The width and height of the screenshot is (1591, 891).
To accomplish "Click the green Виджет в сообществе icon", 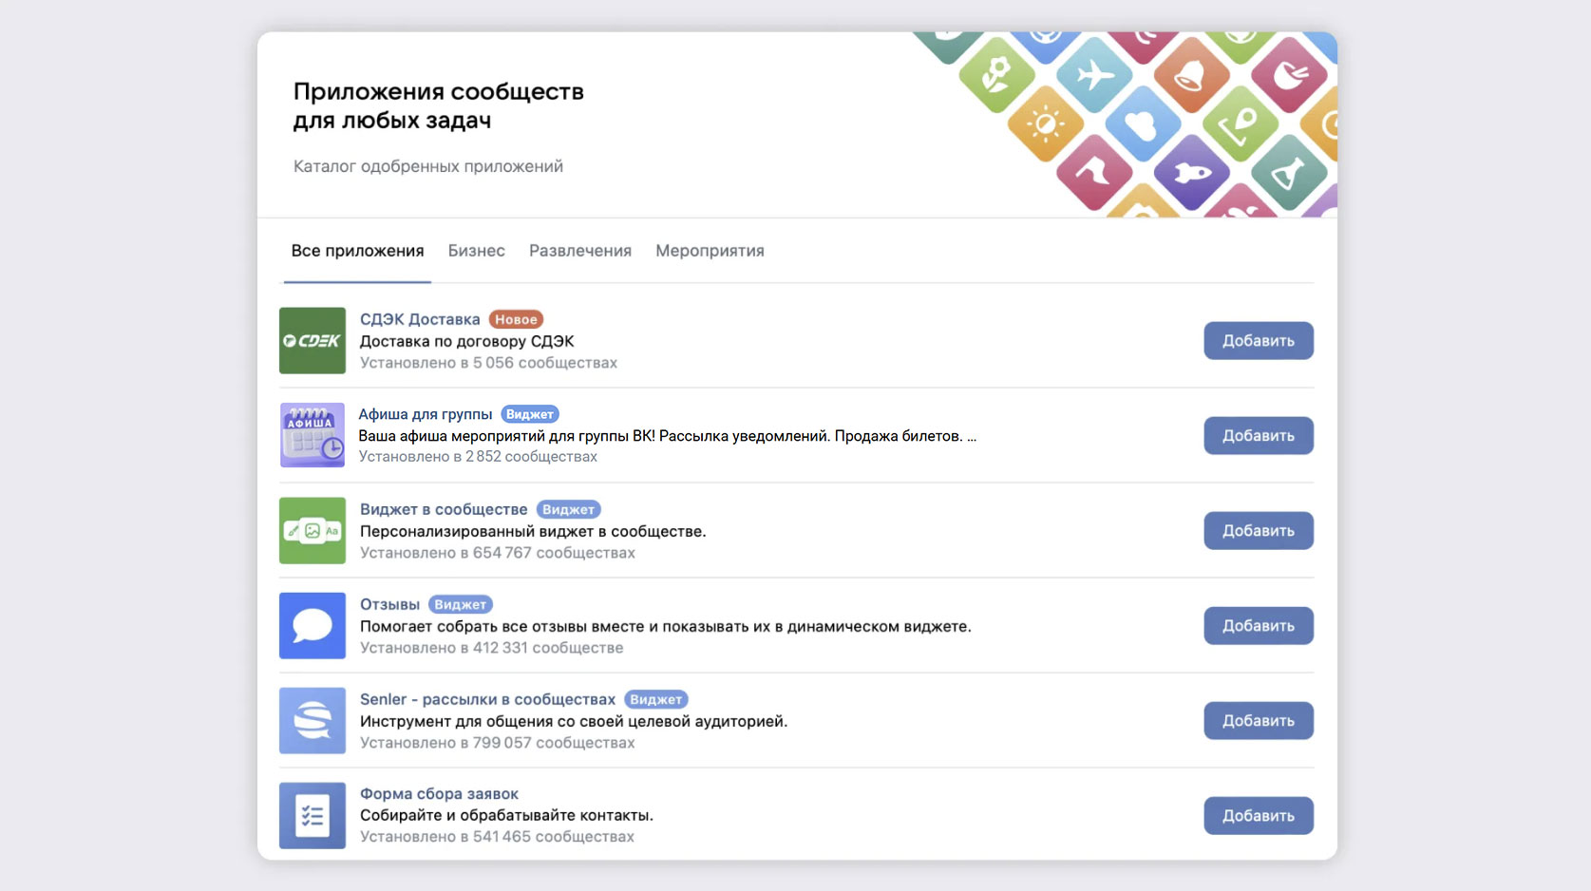I will [312, 531].
